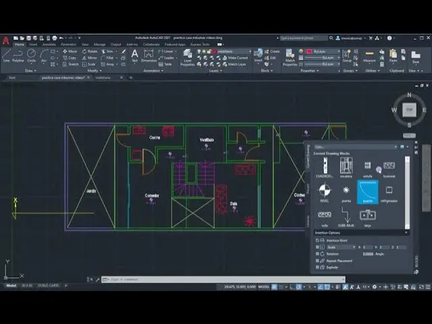
Task: Toggle the Explode checkbox
Action: point(317,267)
